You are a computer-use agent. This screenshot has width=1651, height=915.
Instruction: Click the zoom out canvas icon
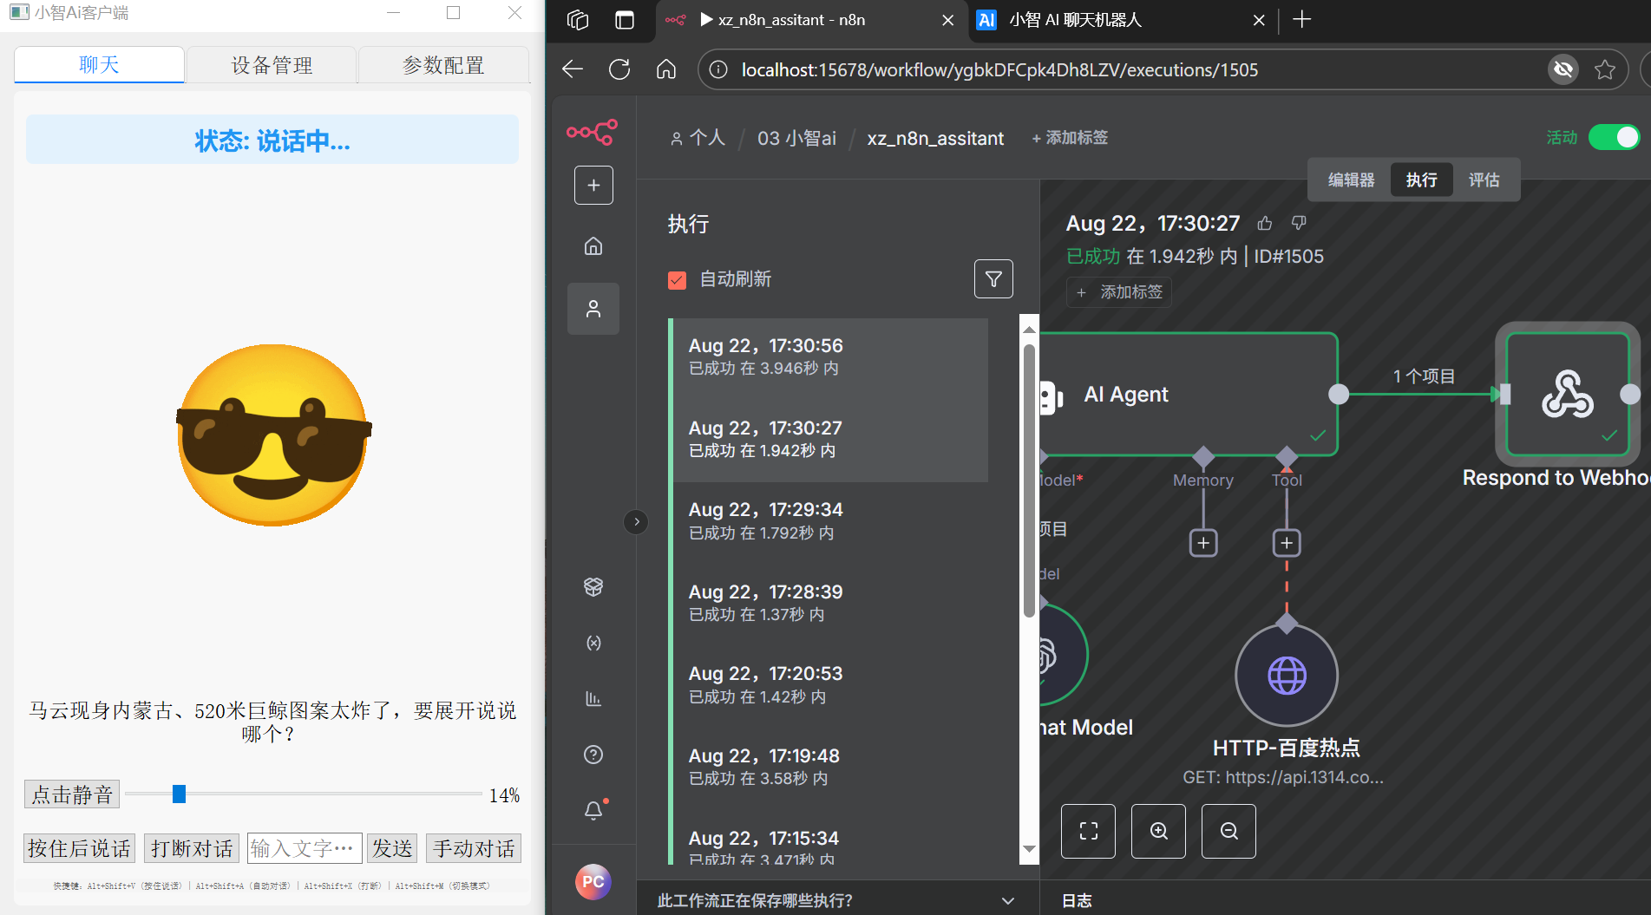[x=1229, y=831]
